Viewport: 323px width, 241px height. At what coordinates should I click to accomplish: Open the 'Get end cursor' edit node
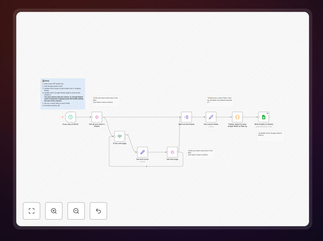click(x=143, y=152)
